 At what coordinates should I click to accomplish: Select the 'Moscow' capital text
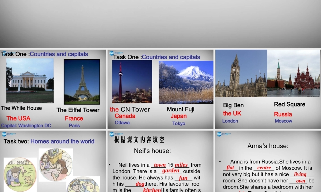click(x=283, y=121)
